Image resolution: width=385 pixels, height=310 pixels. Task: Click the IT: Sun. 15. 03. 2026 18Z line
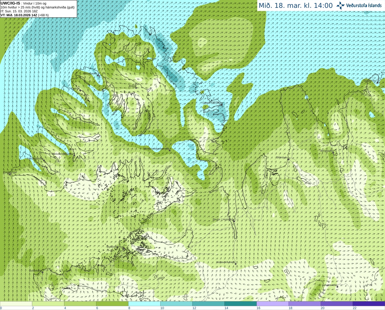click(19, 11)
